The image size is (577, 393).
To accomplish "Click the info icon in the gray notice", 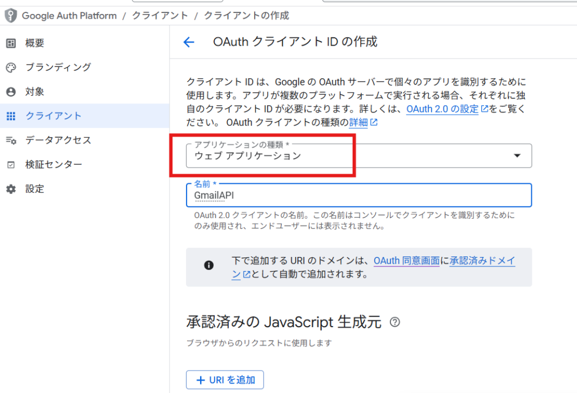I will (x=209, y=265).
